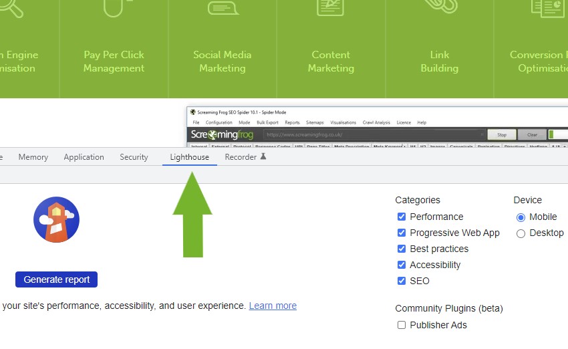Image resolution: width=568 pixels, height=349 pixels.
Task: Select the Mobile device radio button
Action: point(521,217)
